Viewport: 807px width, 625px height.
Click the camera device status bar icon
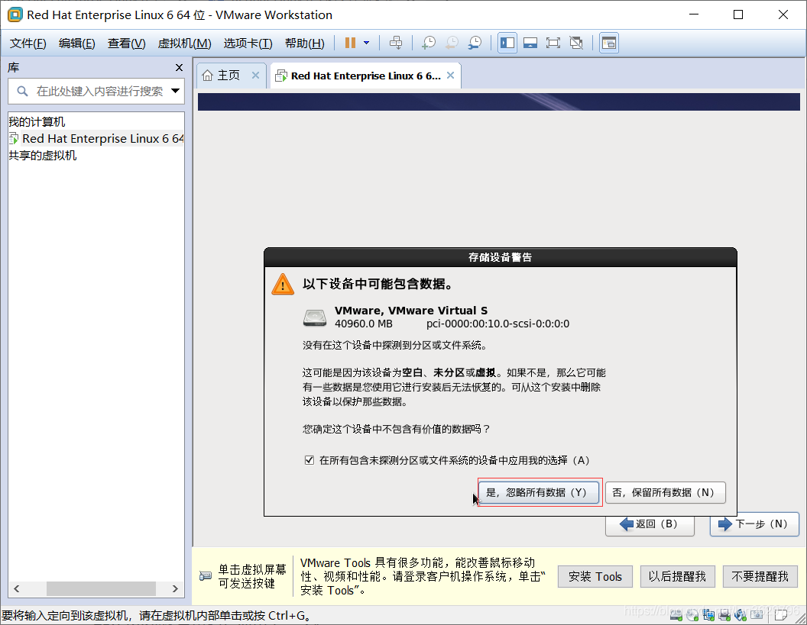point(757,615)
